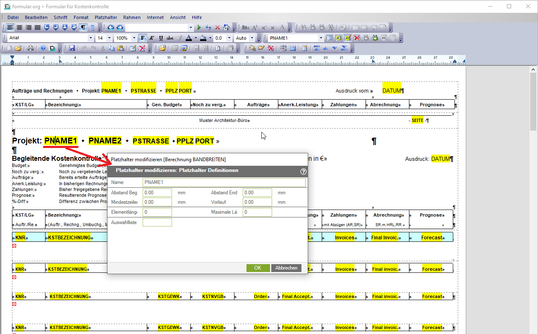
Task: Click the blue floppy disk save icon
Action: [x=72, y=48]
